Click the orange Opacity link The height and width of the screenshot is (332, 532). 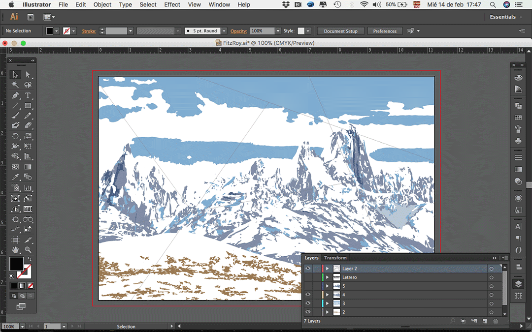point(238,31)
